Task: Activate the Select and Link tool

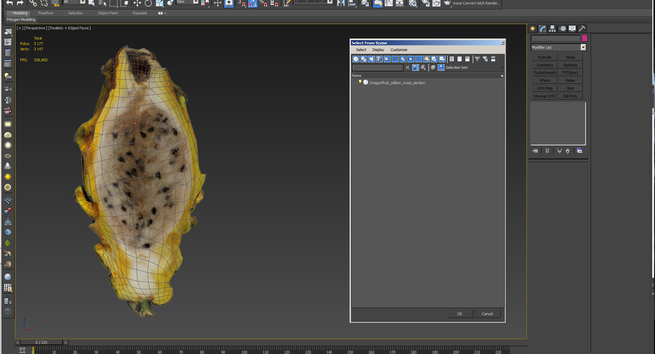Action: (33, 3)
